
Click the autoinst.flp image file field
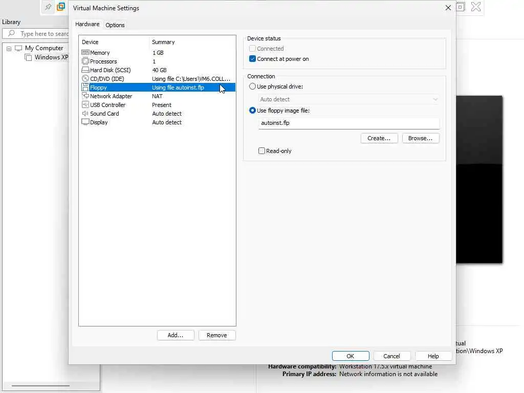[x=349, y=123]
